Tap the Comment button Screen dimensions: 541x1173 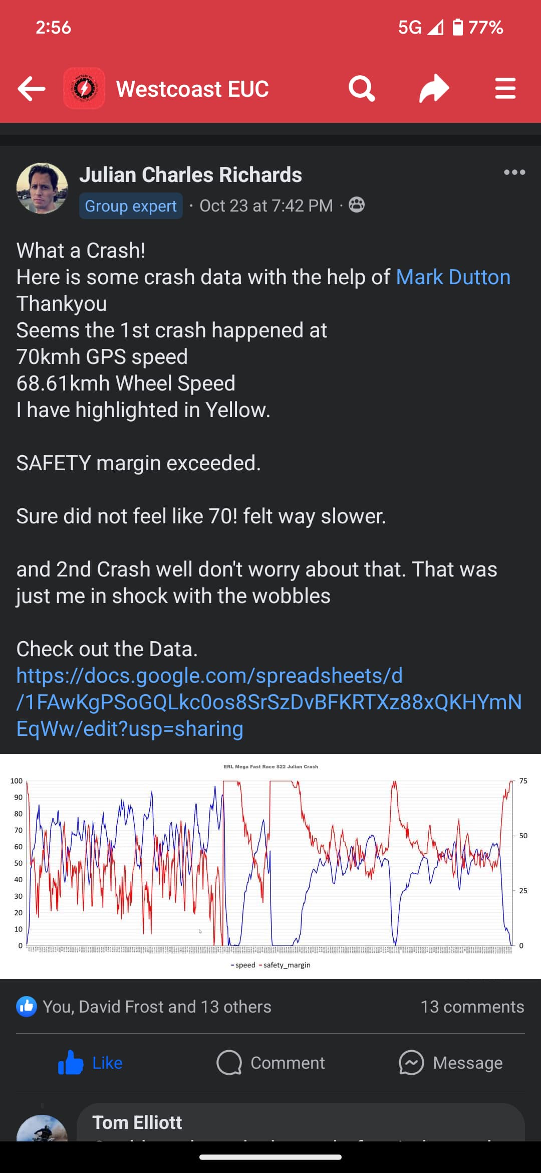[x=270, y=1063]
